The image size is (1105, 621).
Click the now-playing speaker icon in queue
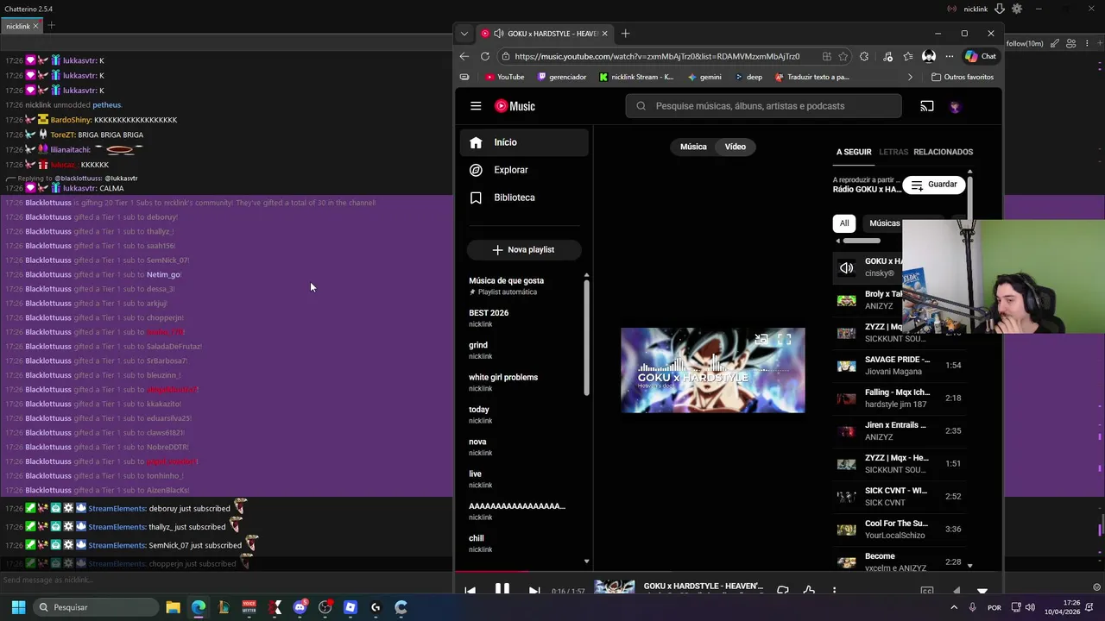[847, 268]
